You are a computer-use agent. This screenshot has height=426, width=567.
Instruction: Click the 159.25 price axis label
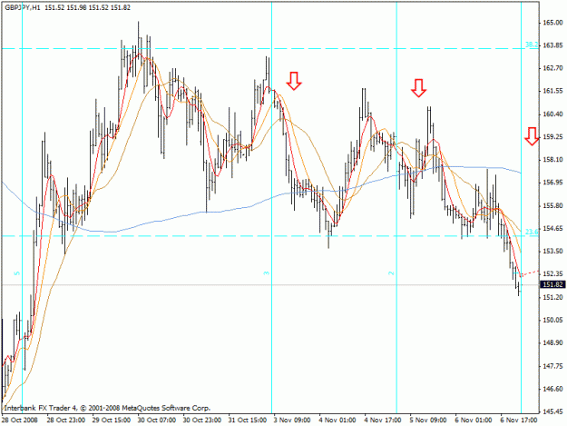(552, 137)
